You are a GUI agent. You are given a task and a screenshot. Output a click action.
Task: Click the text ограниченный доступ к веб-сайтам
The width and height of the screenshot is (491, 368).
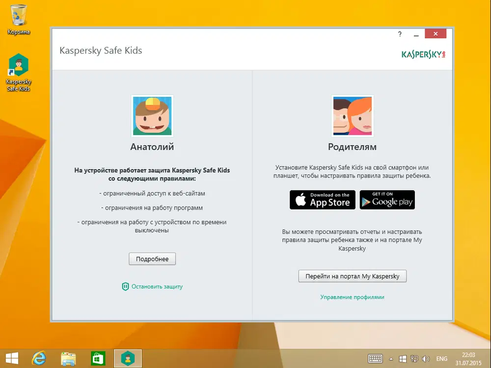152,194
